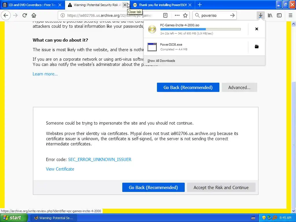Click the upper Go Back (Recommended) button
Image resolution: width=296 pixels, height=222 pixels.
pyautogui.click(x=188, y=87)
